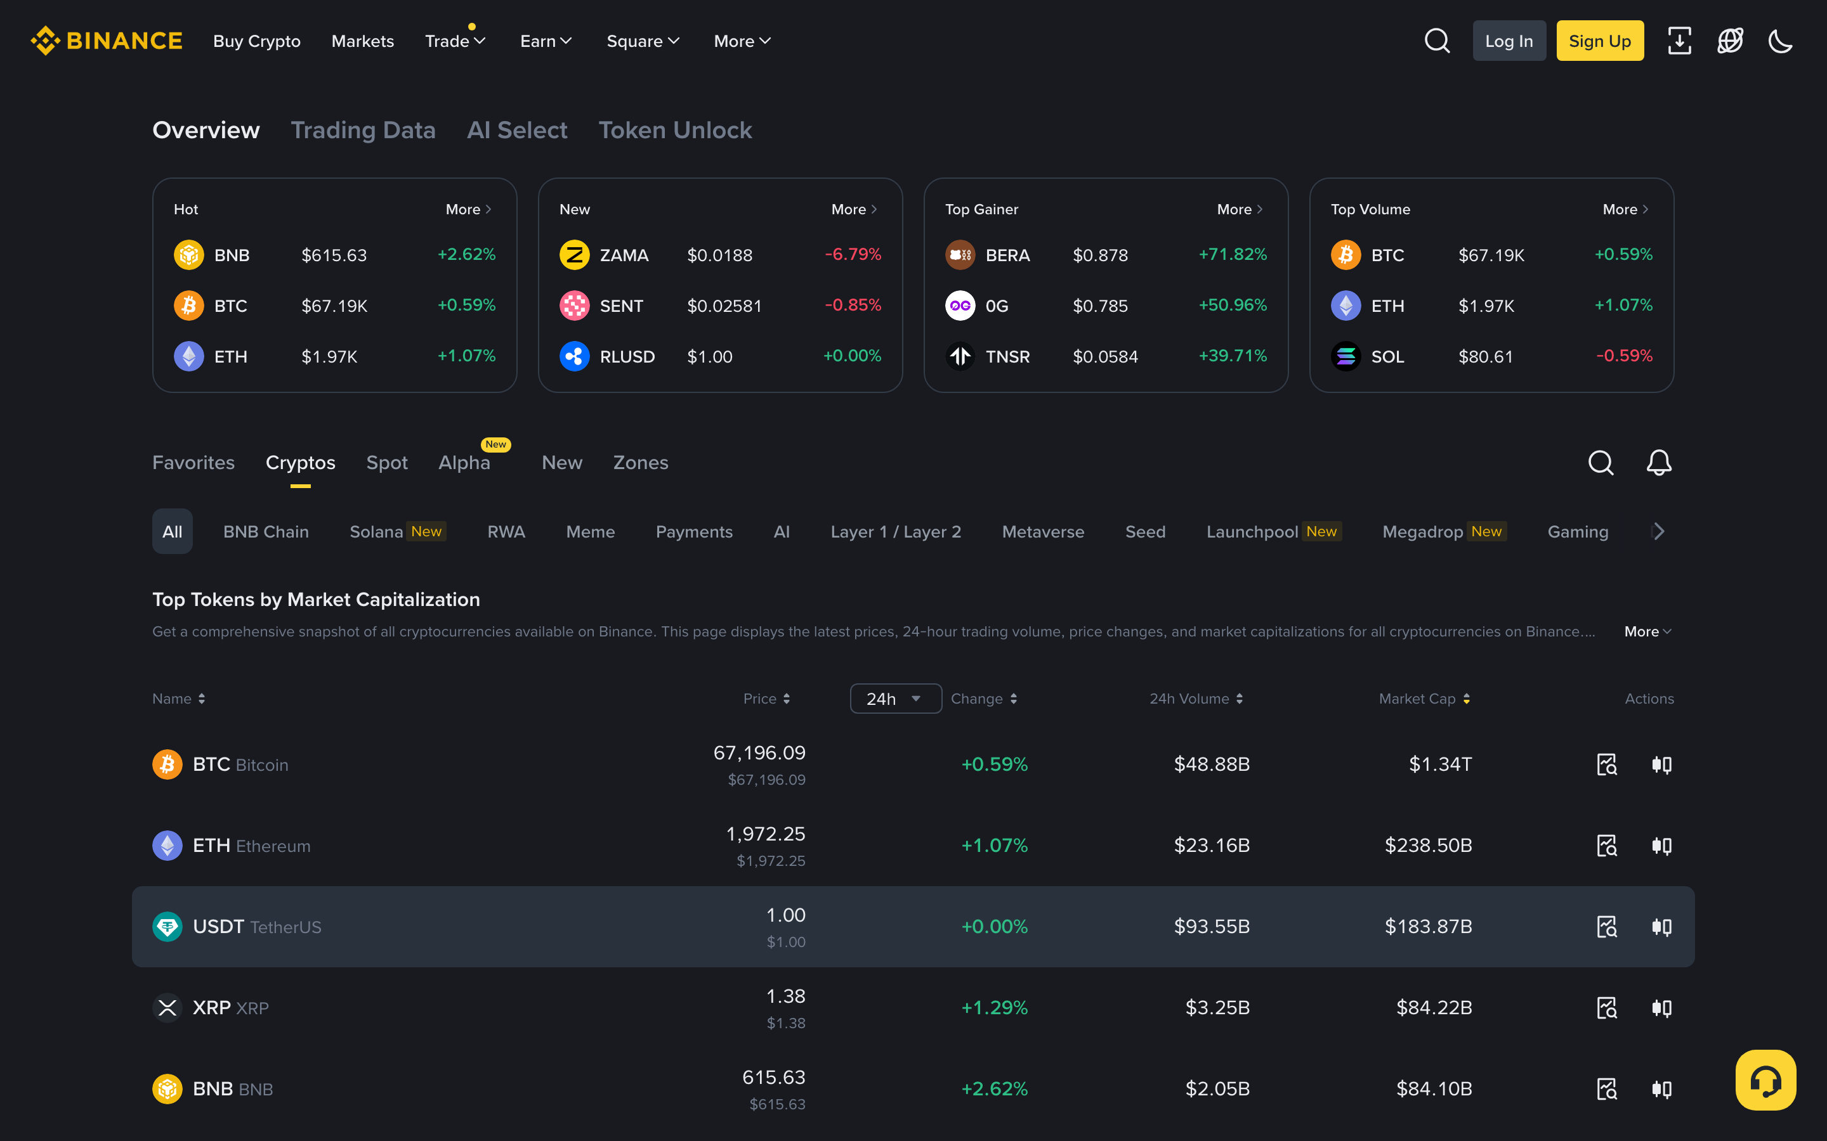Open the chart view for BTC Bitcoin
This screenshot has width=1827, height=1141.
pos(1606,764)
